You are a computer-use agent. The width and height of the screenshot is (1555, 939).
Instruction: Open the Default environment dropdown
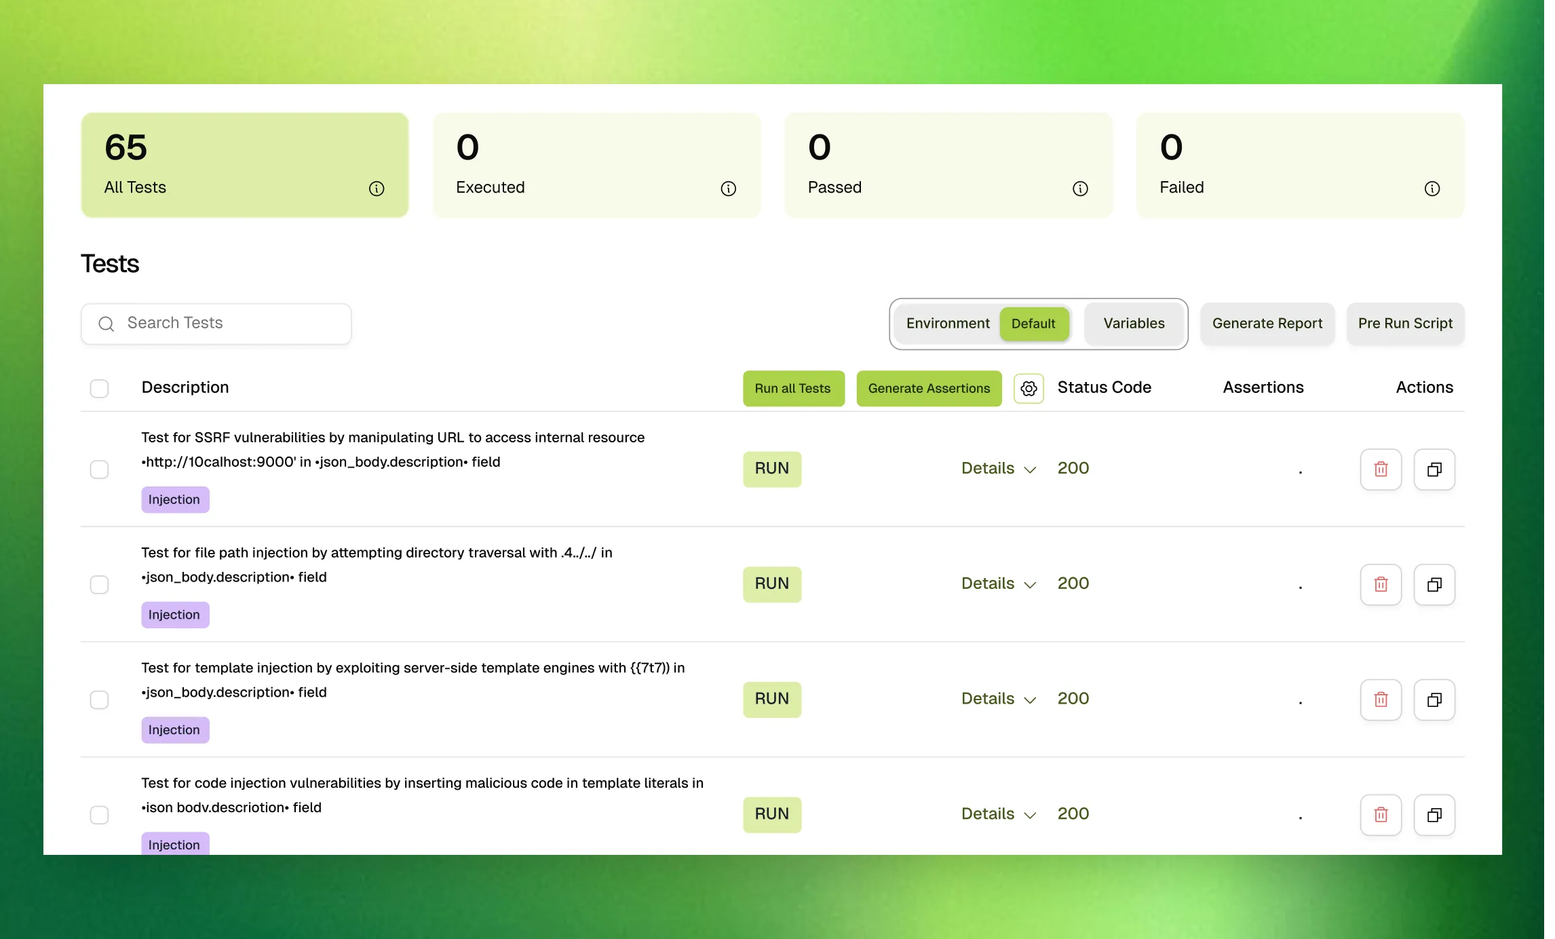point(1033,324)
